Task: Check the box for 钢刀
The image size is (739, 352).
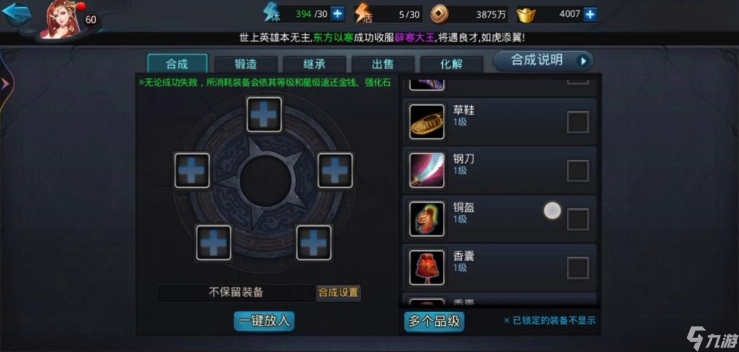Action: (x=577, y=171)
